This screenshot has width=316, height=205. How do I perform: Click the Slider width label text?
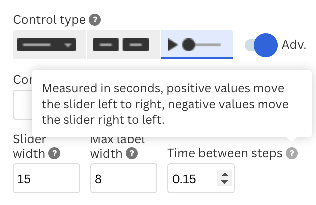30,146
